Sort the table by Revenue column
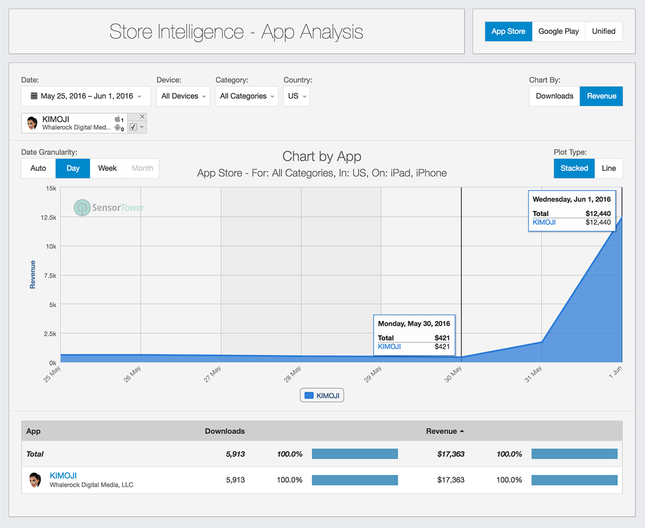The height and width of the screenshot is (528, 645). pos(445,431)
